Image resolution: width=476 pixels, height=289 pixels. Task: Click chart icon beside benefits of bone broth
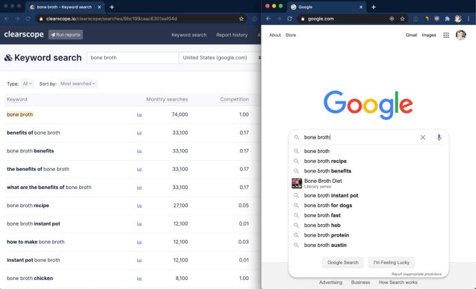coord(139,132)
